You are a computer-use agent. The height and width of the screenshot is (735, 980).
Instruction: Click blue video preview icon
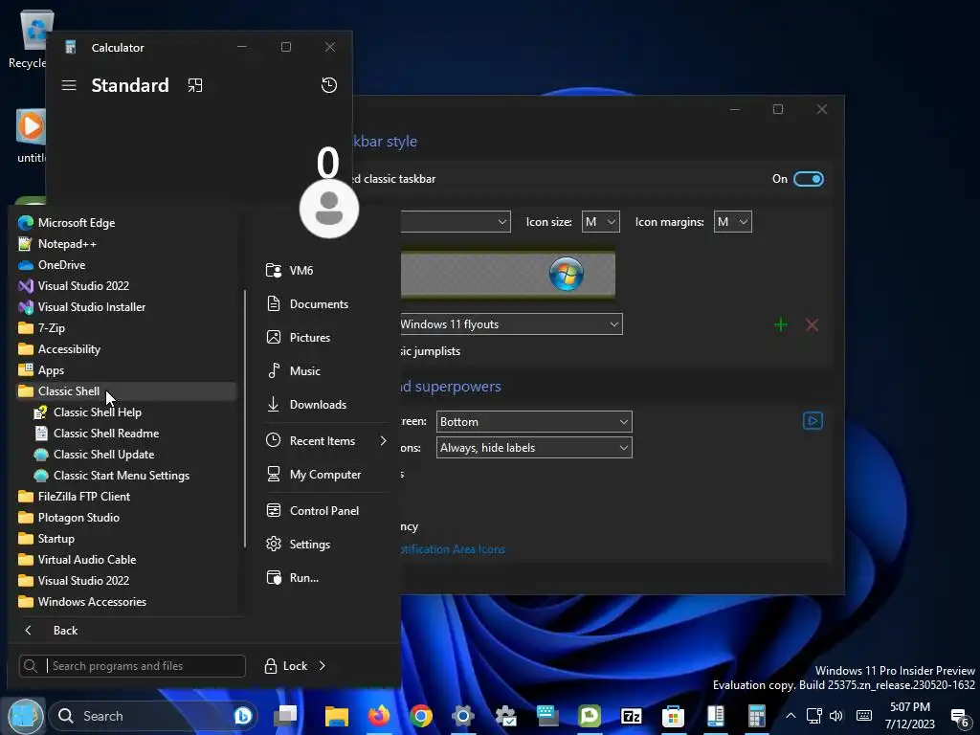click(813, 421)
